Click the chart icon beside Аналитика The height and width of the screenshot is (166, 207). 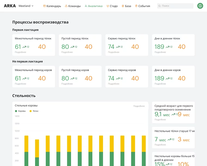coord(86,6)
